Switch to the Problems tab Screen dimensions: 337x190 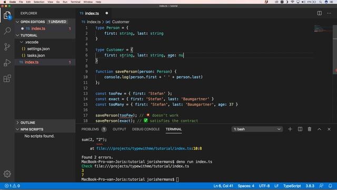click(x=90, y=129)
